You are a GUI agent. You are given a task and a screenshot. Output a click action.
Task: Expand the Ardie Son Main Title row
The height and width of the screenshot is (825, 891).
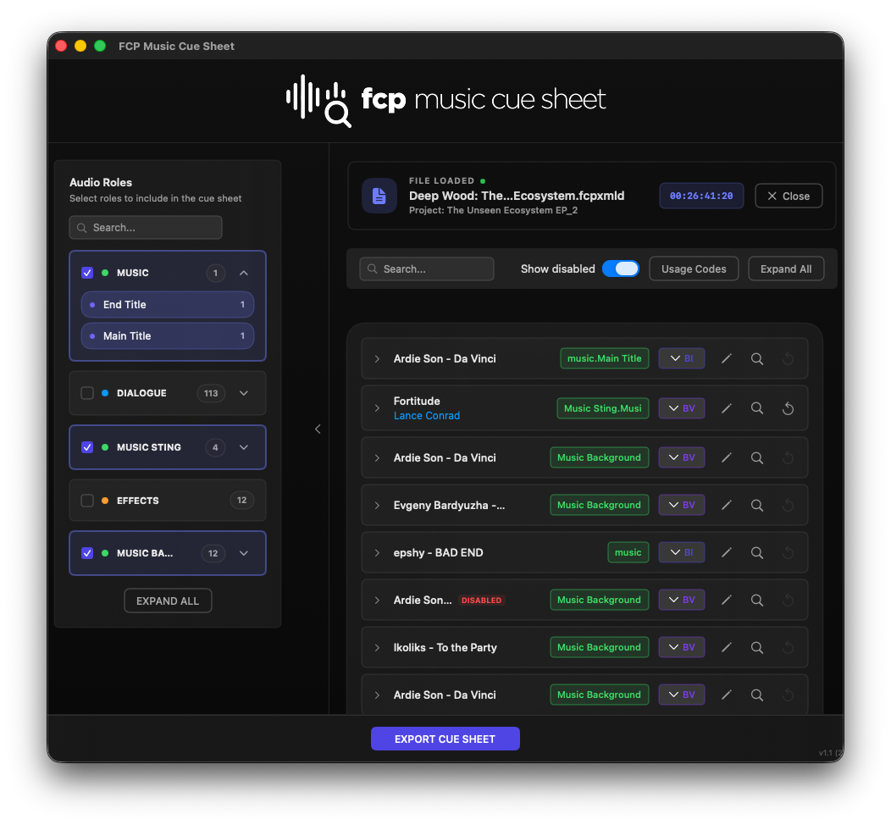point(377,358)
